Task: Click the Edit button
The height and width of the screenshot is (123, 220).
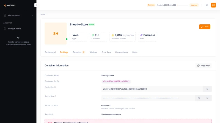Action: tap(205, 27)
